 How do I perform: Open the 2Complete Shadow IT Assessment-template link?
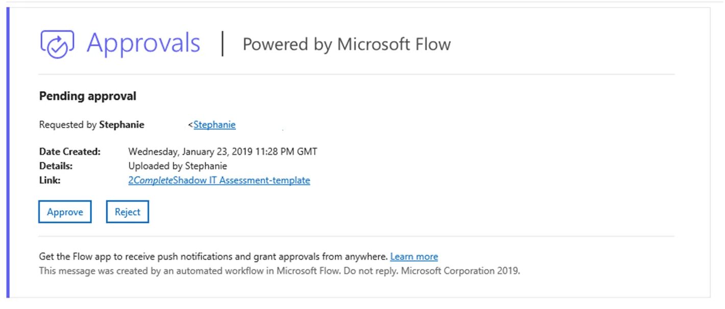click(219, 180)
